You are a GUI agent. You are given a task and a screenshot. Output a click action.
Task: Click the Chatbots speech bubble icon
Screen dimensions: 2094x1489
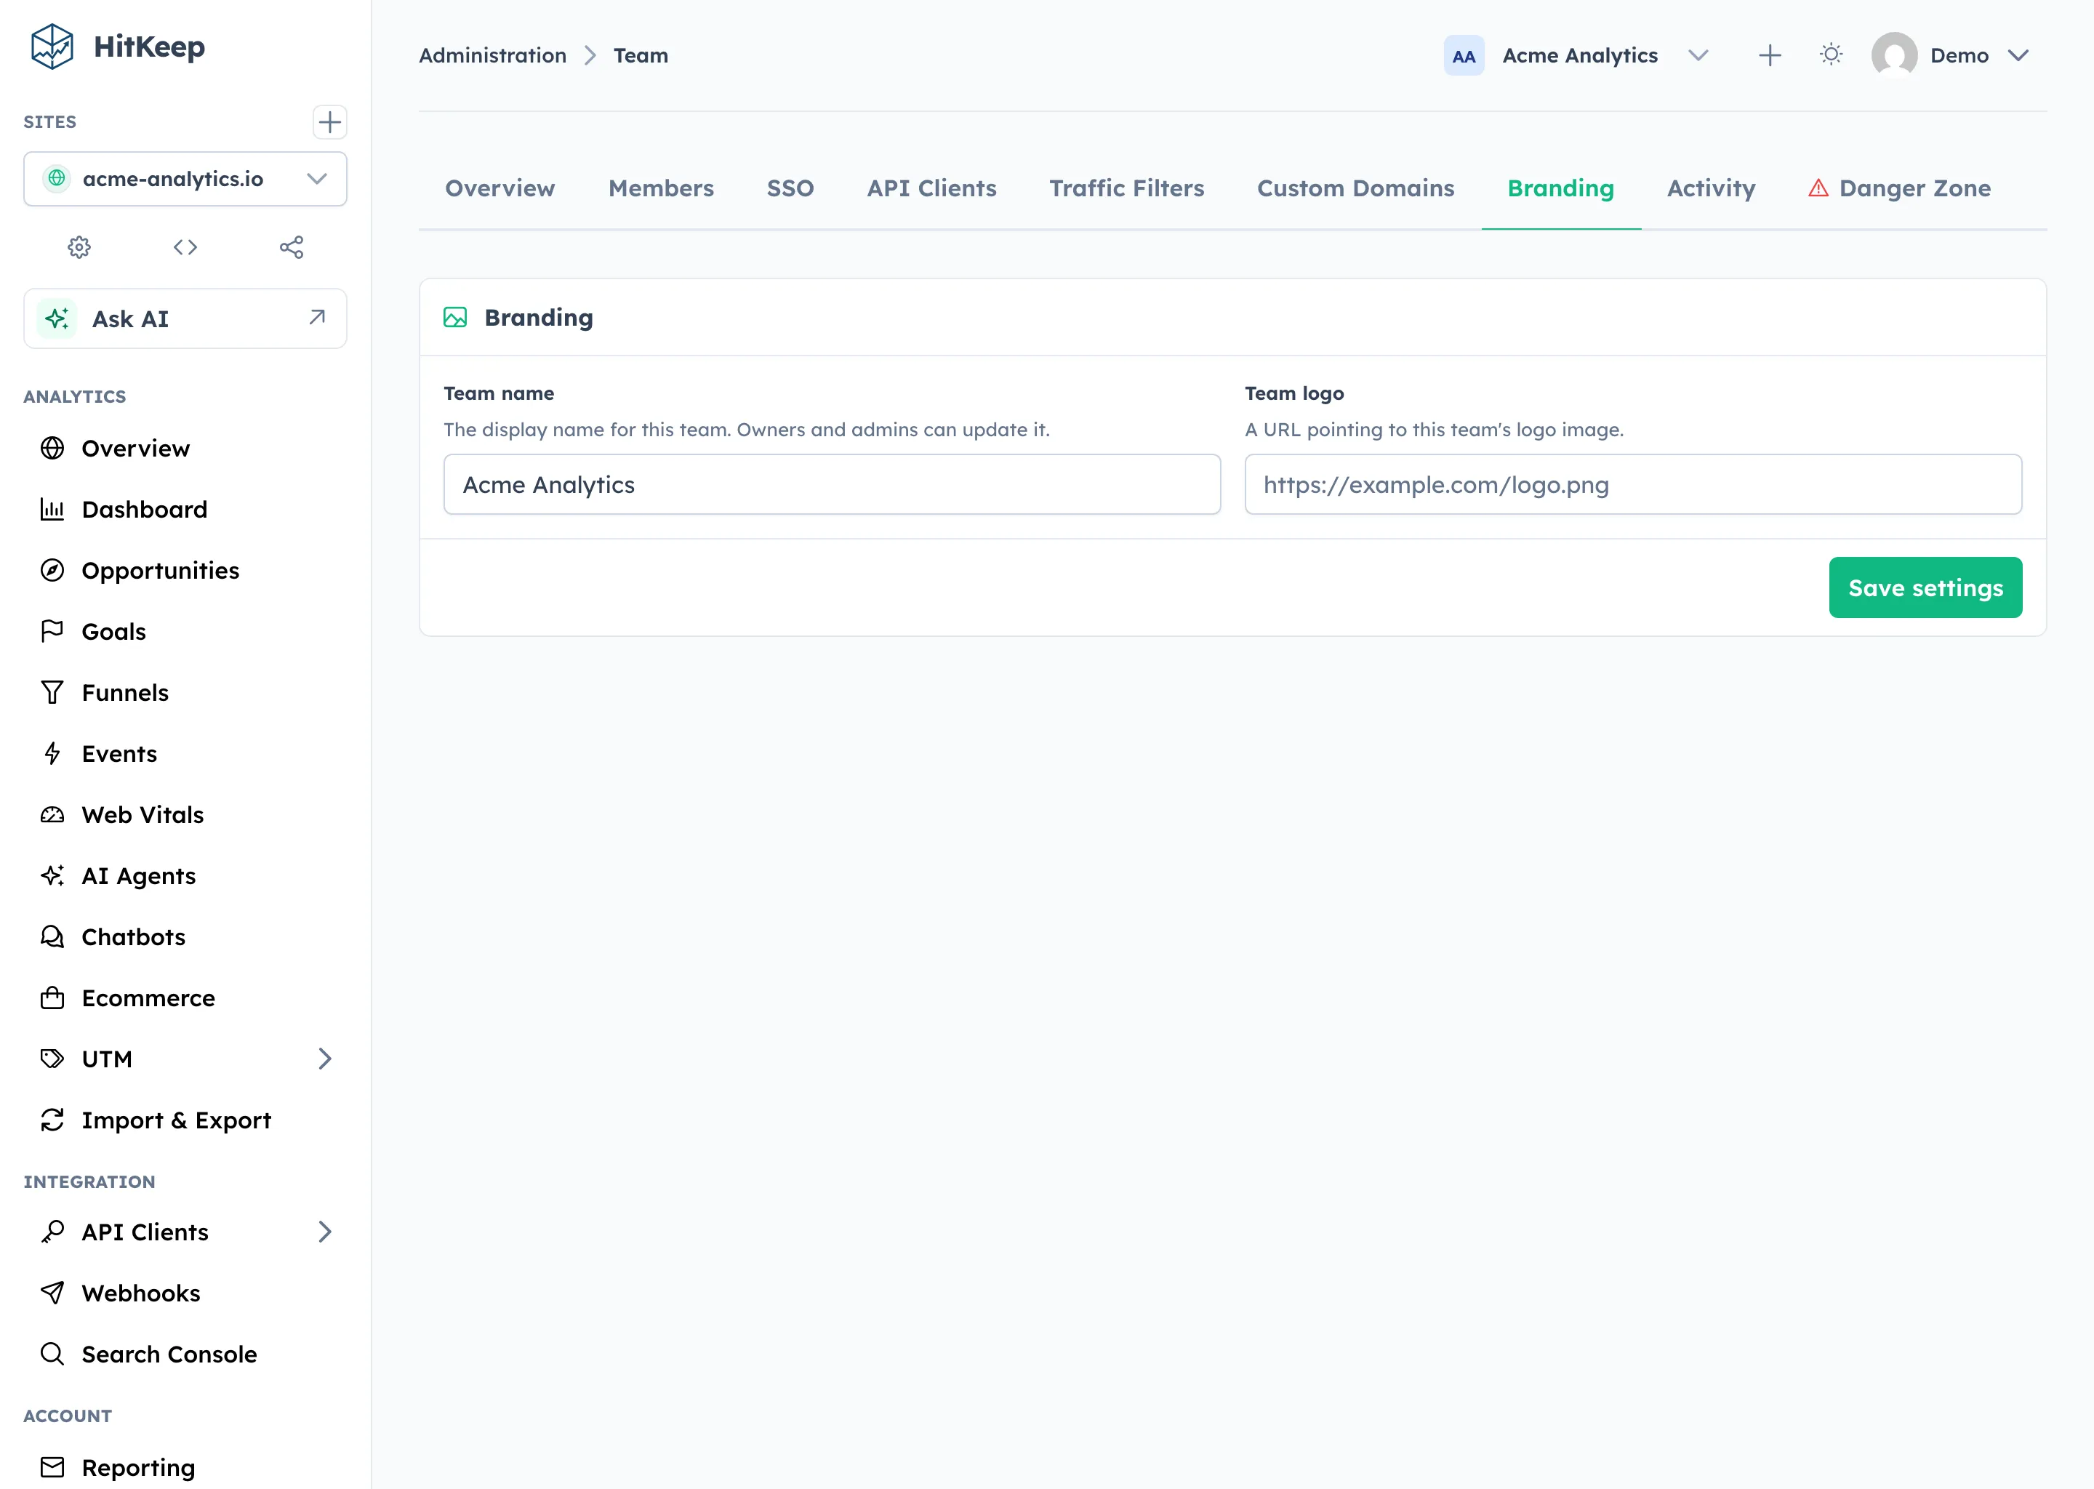(x=52, y=936)
